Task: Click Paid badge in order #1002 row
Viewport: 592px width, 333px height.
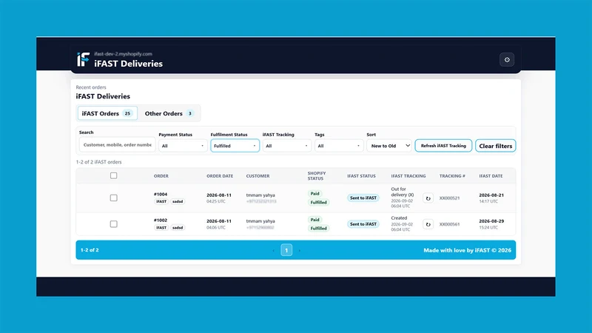Action: tap(315, 220)
